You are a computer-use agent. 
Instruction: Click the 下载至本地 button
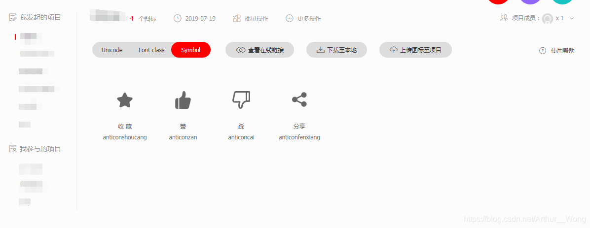tap(336, 50)
